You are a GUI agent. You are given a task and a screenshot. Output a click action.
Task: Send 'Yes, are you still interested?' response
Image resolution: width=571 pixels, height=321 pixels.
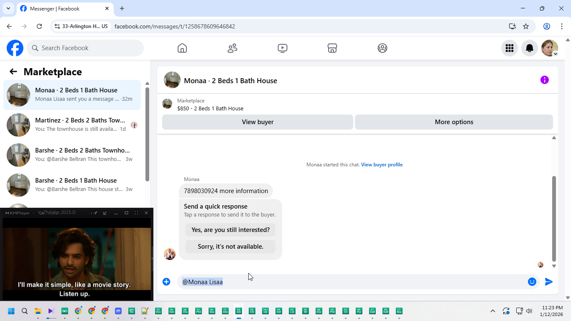(x=230, y=230)
